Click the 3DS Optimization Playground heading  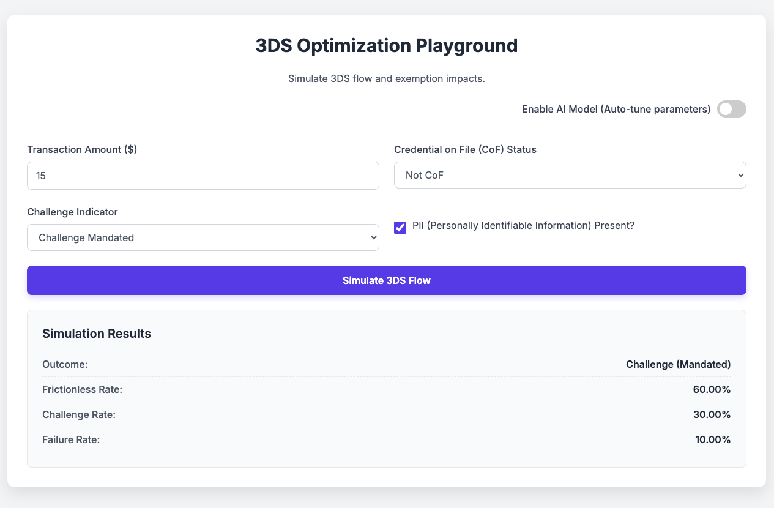click(x=387, y=46)
